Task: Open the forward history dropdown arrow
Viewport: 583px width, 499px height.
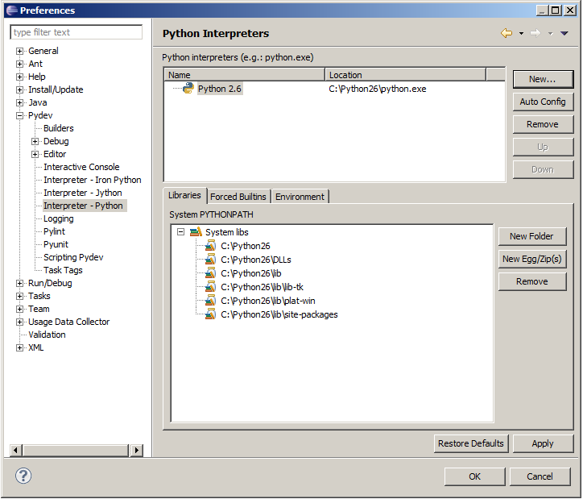Action: pyautogui.click(x=550, y=34)
